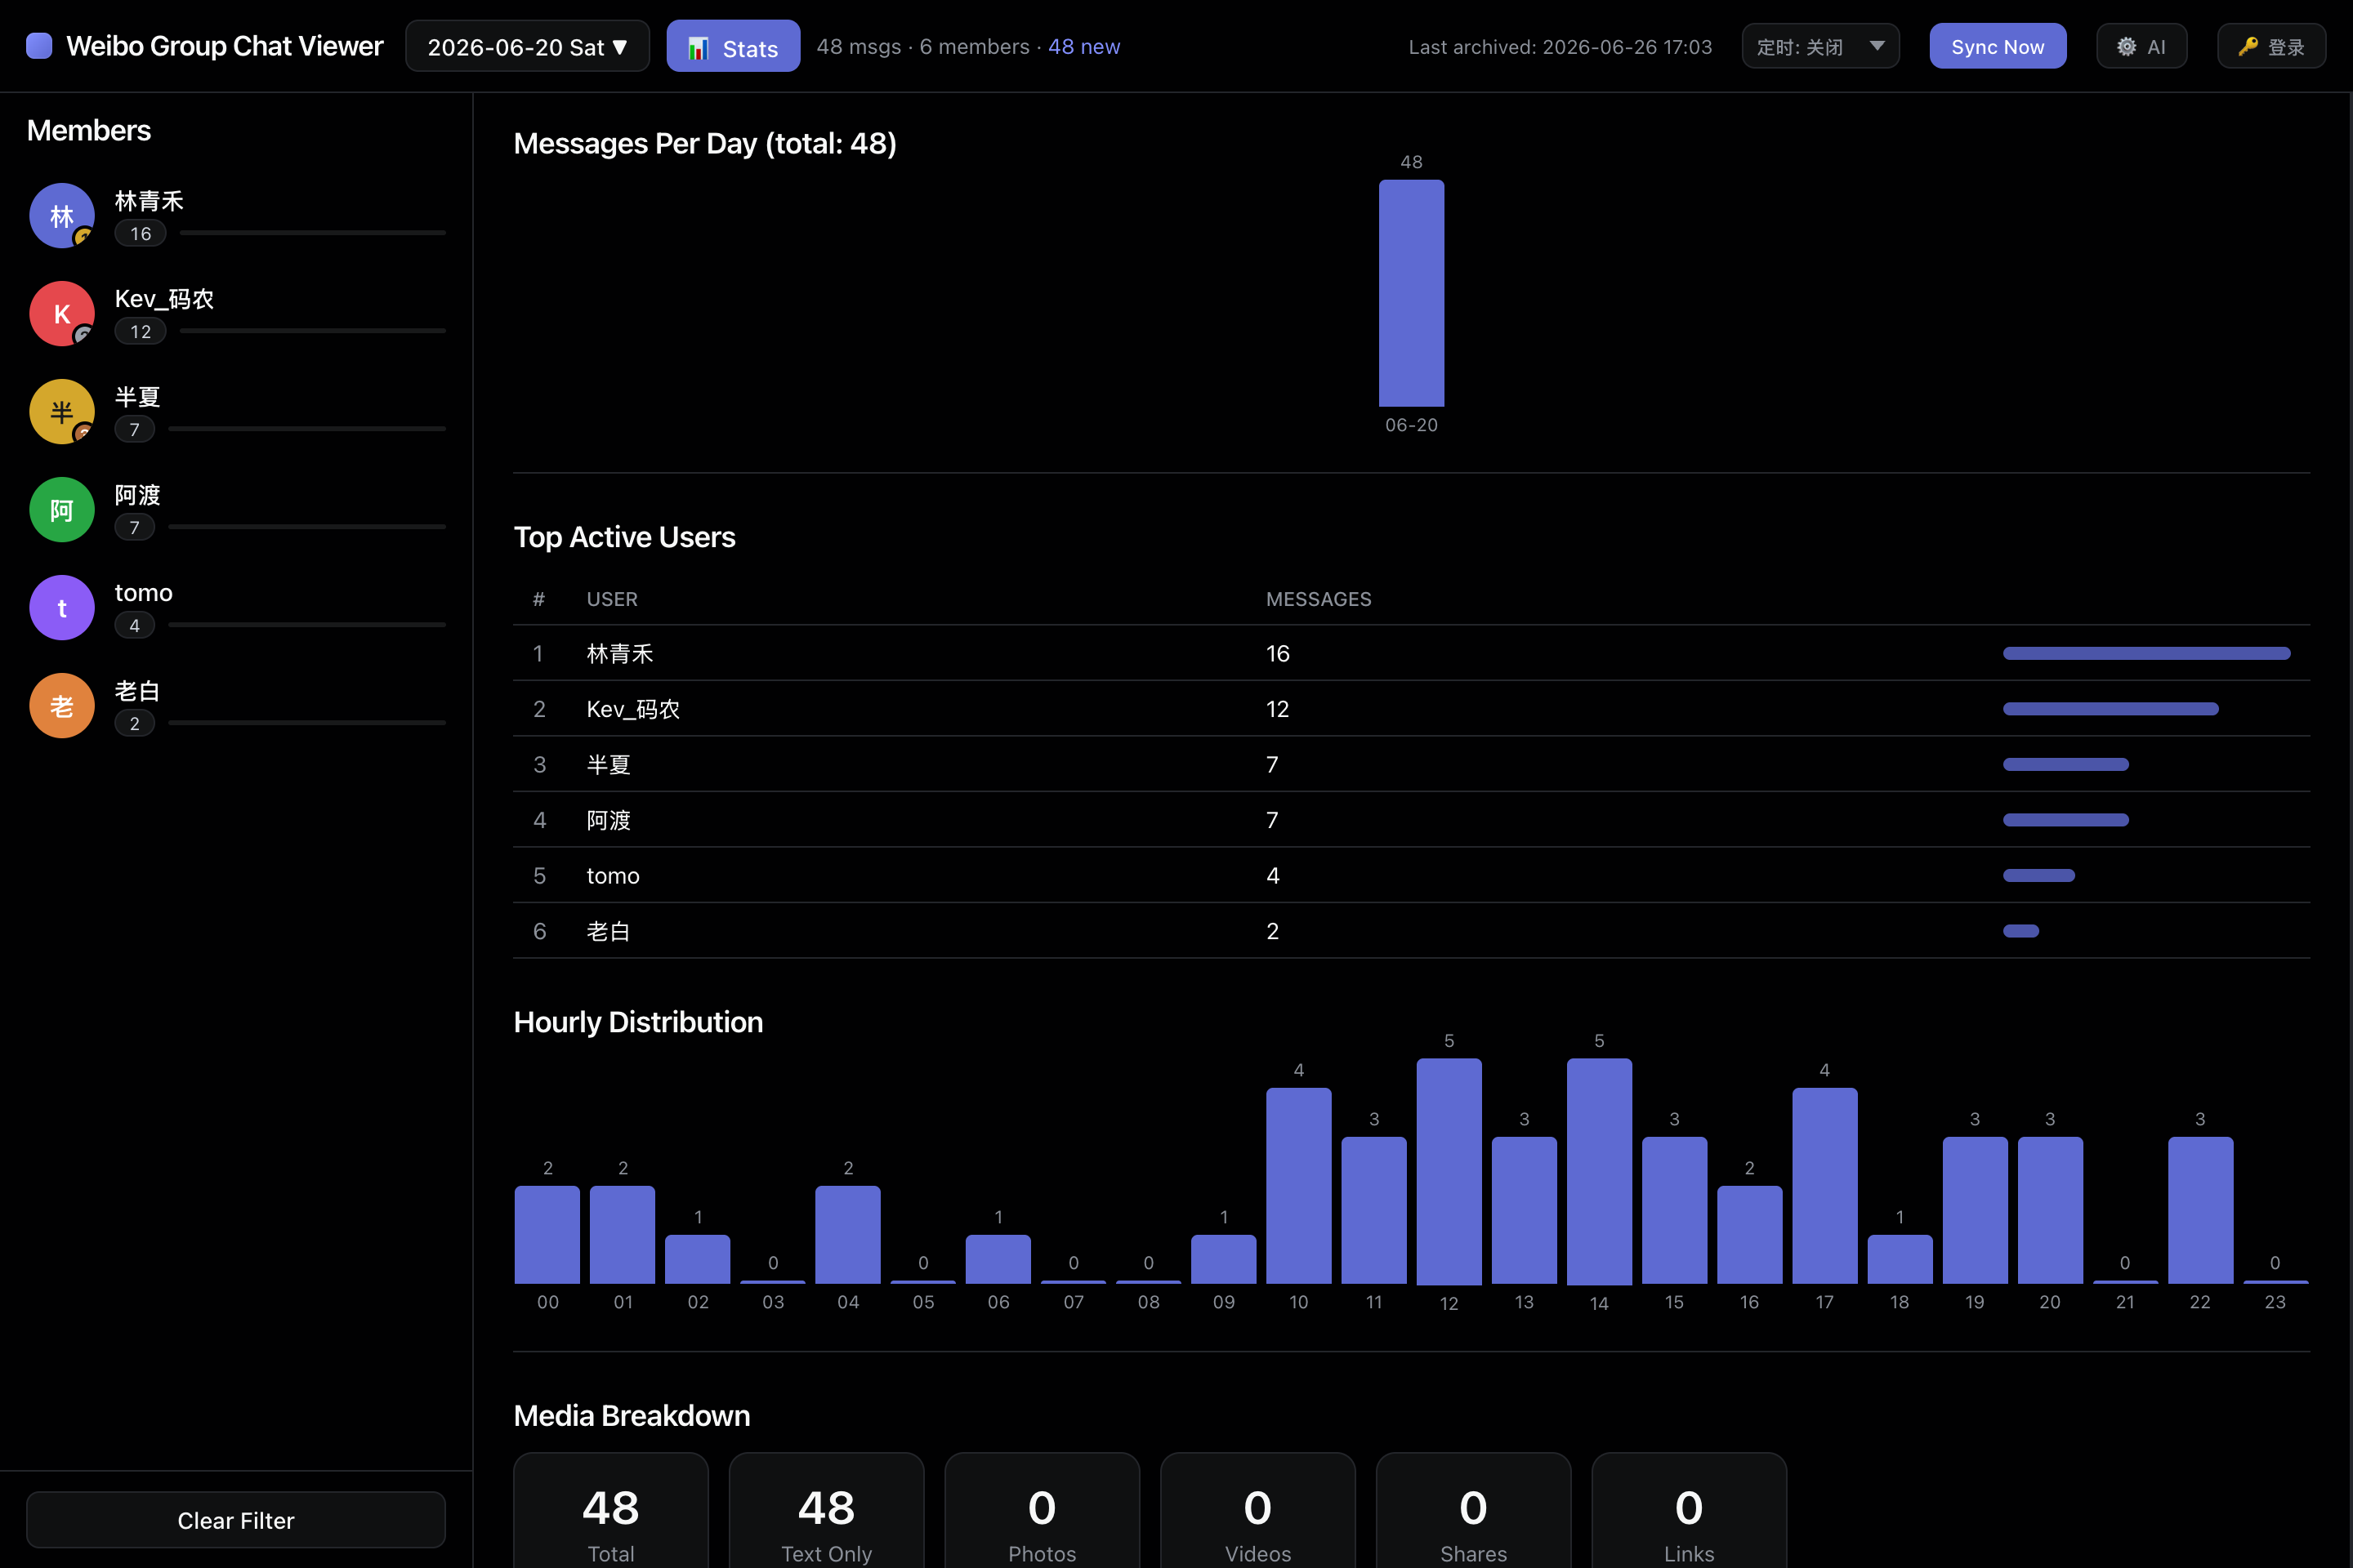The height and width of the screenshot is (1568, 2353).
Task: Click tomo name in Members sidebar
Action: 143,593
